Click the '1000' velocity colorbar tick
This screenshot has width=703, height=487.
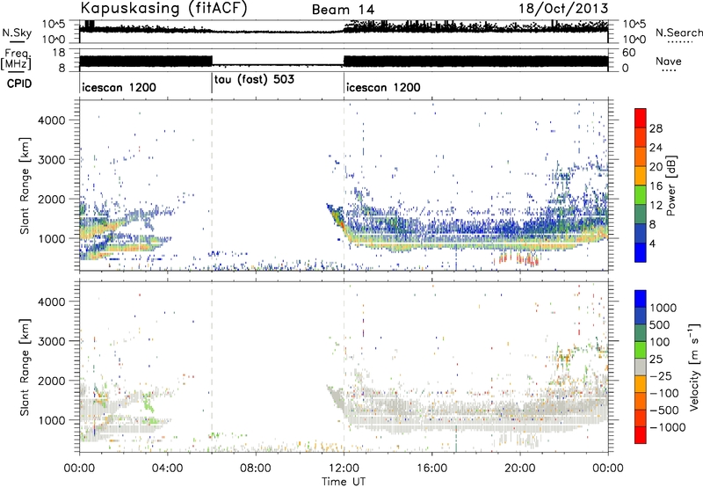click(663, 308)
